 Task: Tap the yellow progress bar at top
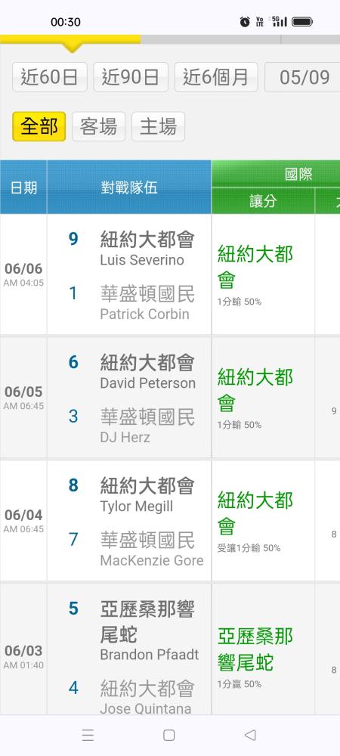point(70,39)
